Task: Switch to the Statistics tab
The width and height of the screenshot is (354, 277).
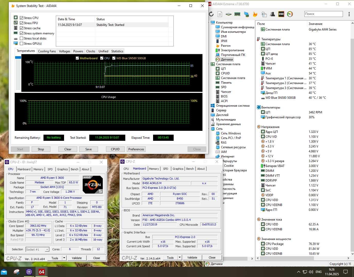Action: [x=117, y=51]
